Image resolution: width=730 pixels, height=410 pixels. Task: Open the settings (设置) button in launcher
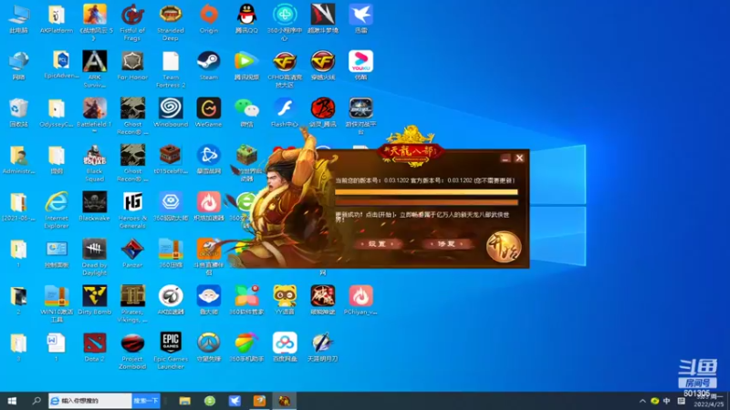coord(377,244)
